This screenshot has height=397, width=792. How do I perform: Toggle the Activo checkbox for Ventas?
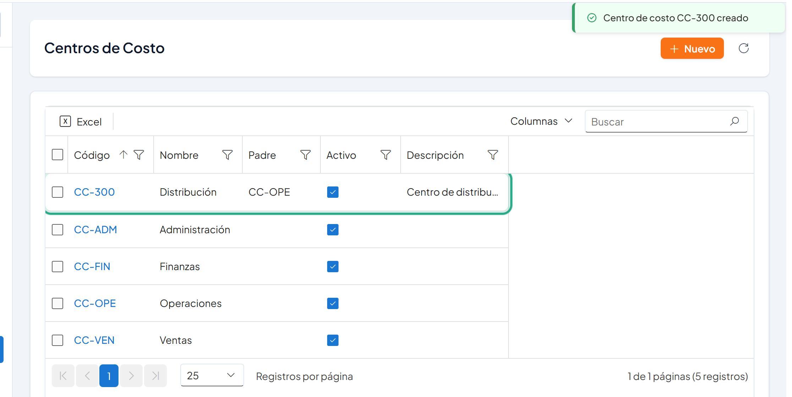pyautogui.click(x=333, y=340)
